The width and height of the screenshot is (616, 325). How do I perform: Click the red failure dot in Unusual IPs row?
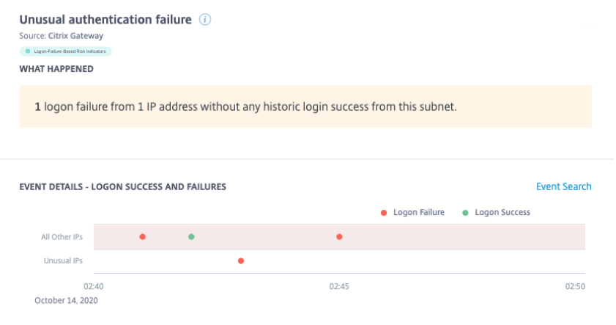240,261
